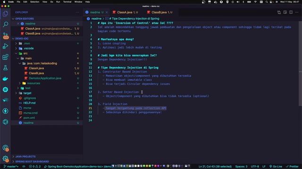Click the Wi-Fi icon in menu bar
The width and height of the screenshot is (302, 169).
click(x=255, y=2)
